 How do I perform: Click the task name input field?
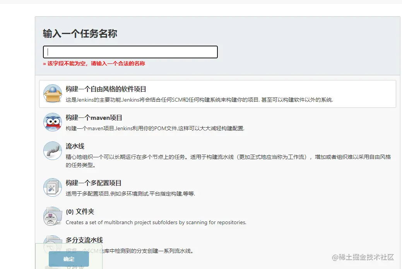click(x=130, y=52)
